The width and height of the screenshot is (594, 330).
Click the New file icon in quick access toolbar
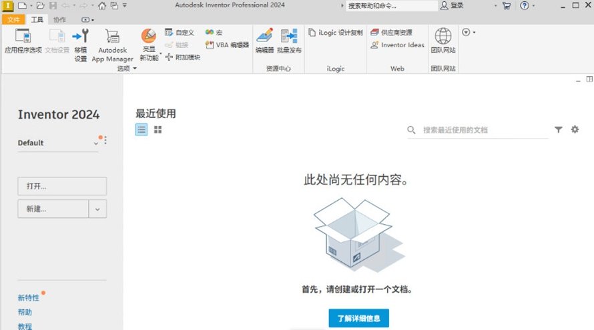(22, 6)
